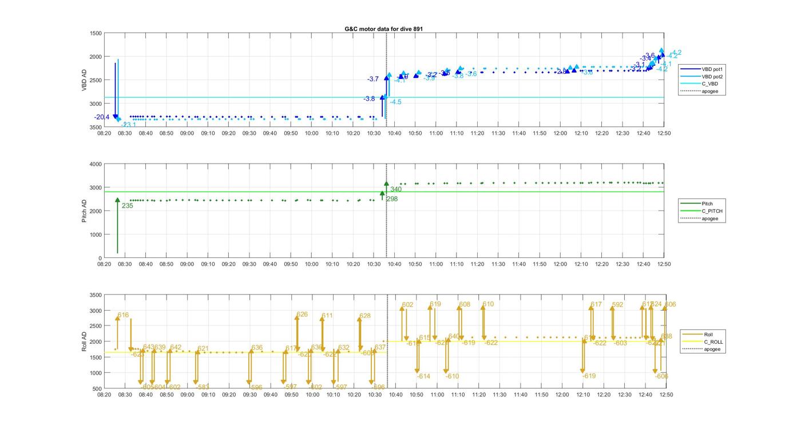Click the '-2.8' VBD data label
Screen dimensions: 801x437
click(561, 71)
